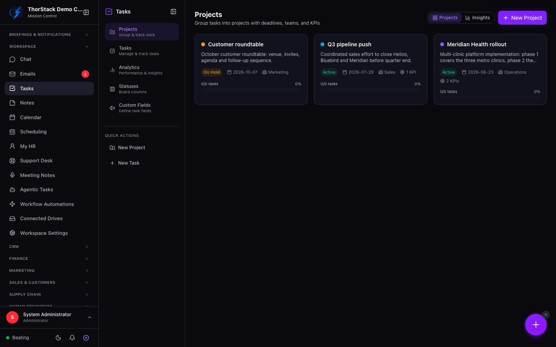Open the notifications bell icon
This screenshot has height=347, width=556.
[x=72, y=338]
